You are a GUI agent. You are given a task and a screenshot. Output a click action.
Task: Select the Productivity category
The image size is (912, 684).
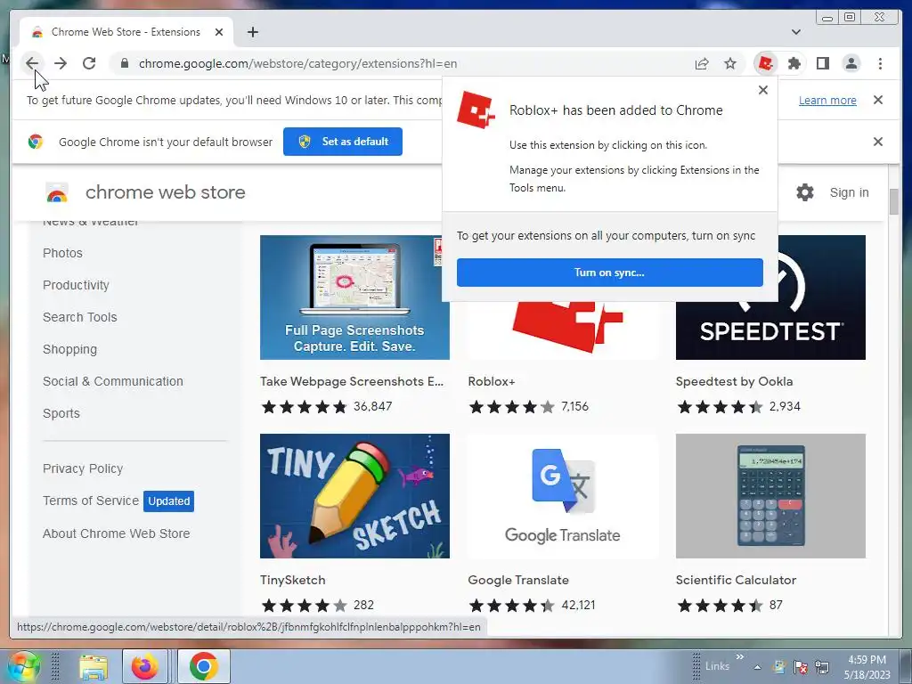(x=76, y=285)
